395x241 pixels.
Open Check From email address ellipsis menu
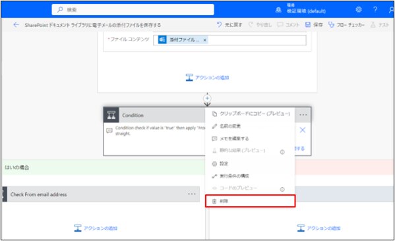click(x=192, y=194)
